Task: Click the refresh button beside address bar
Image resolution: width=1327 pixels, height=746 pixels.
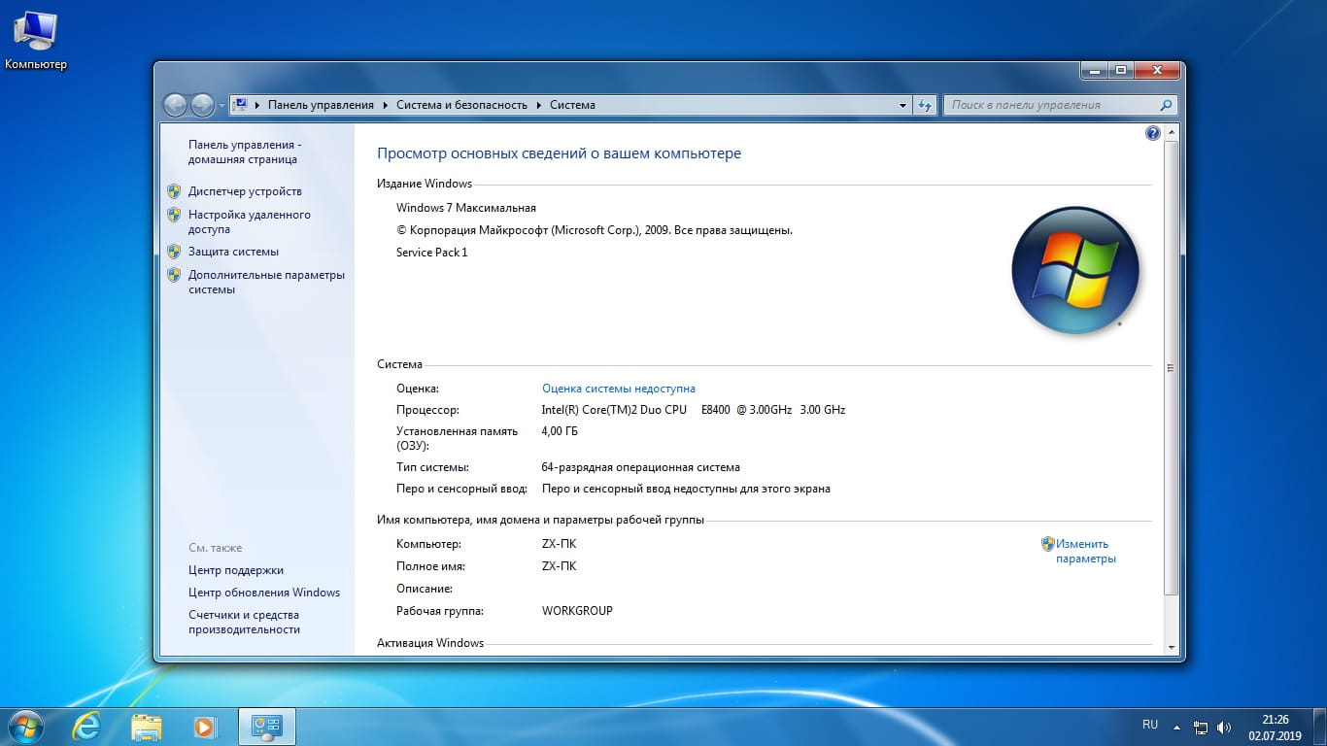Action: tap(925, 105)
